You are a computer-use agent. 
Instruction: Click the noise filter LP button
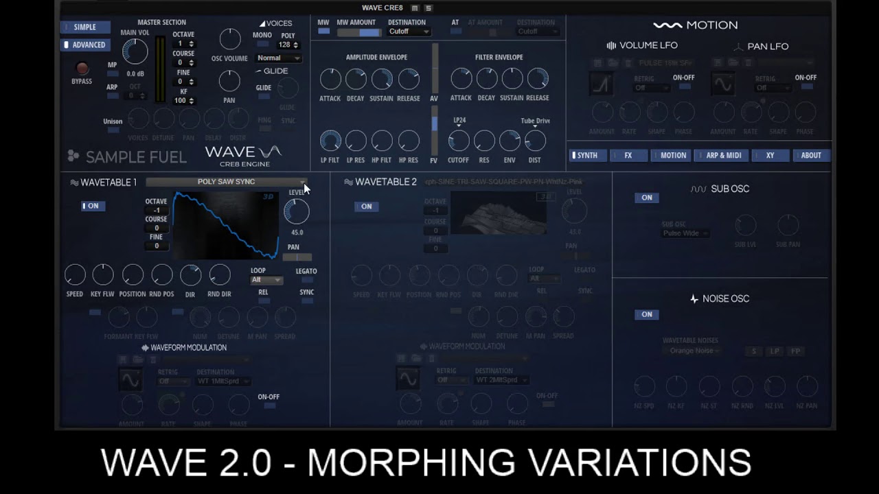click(775, 351)
